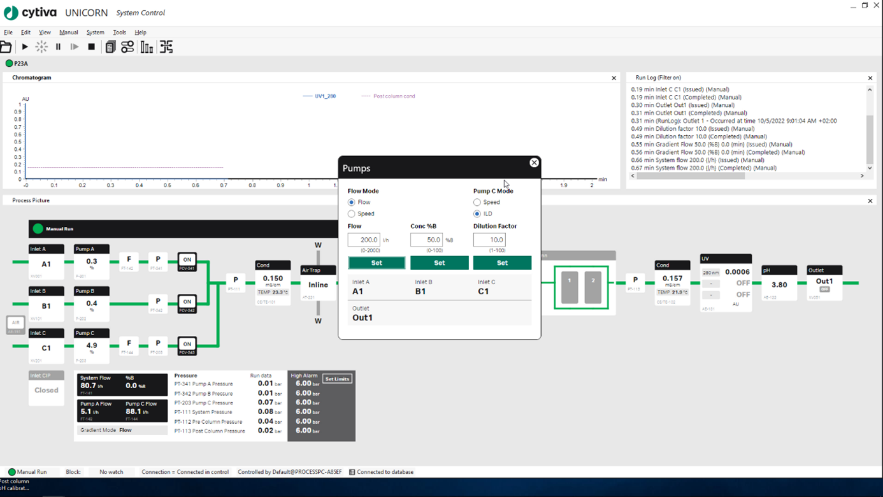Click Set button below Conc %B
883x497 pixels.
pyautogui.click(x=439, y=263)
